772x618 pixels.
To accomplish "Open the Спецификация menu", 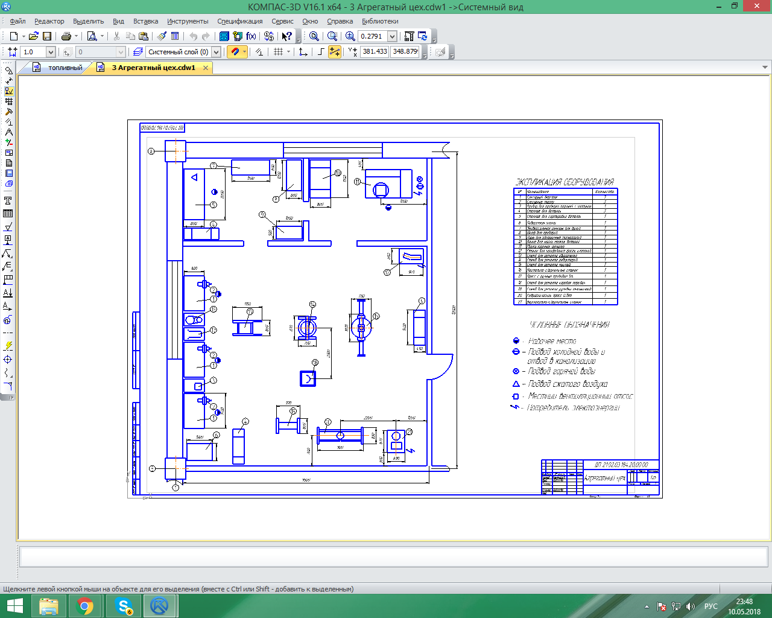I will [239, 21].
